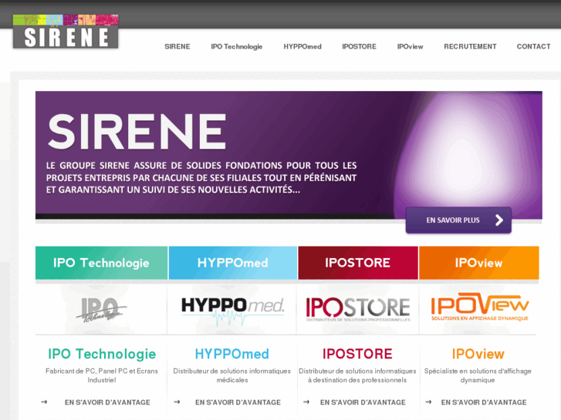Viewport: 561px width, 420px height.
Task: Click EN S'AVOIR D'AVANTAGE under IPOview
Action: click(484, 402)
